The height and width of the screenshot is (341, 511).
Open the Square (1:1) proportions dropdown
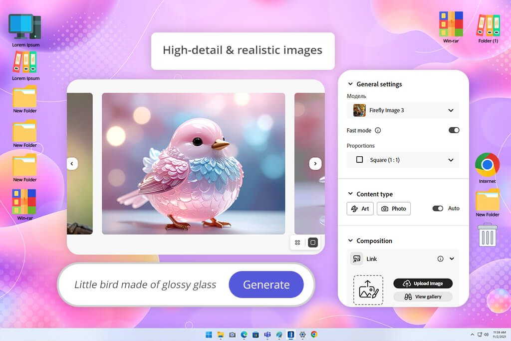click(403, 160)
